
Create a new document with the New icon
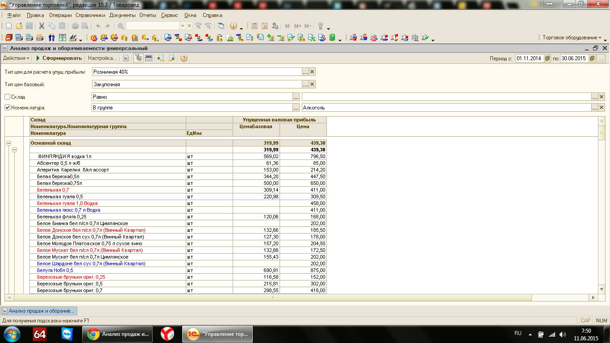point(9,26)
